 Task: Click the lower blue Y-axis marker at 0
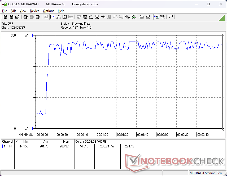coord(32,128)
